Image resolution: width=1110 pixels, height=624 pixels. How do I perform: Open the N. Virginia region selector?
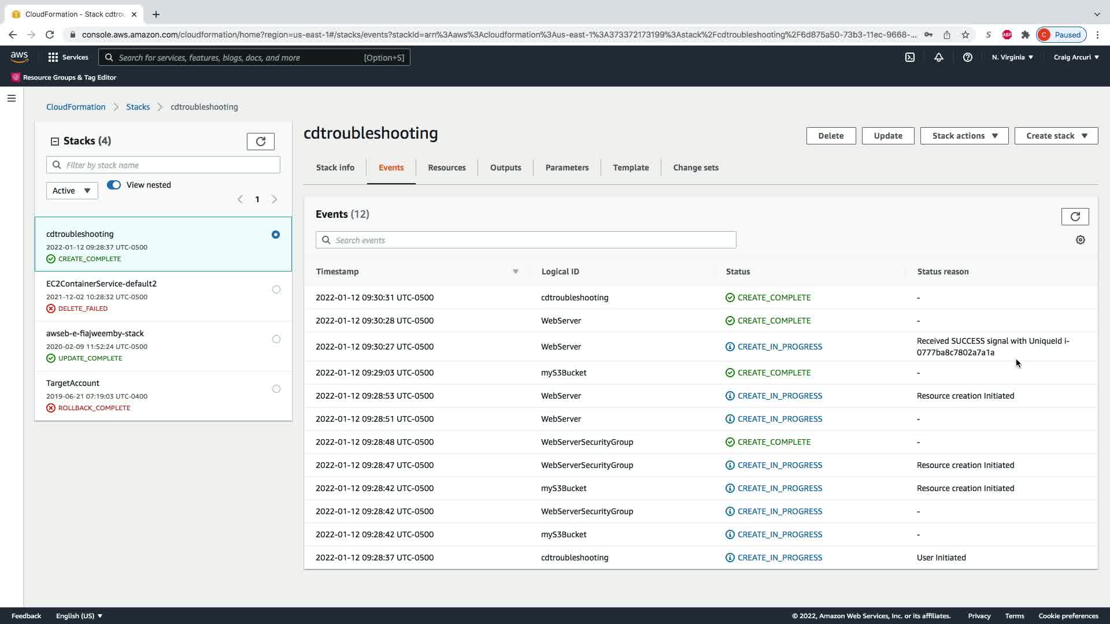1012,57
